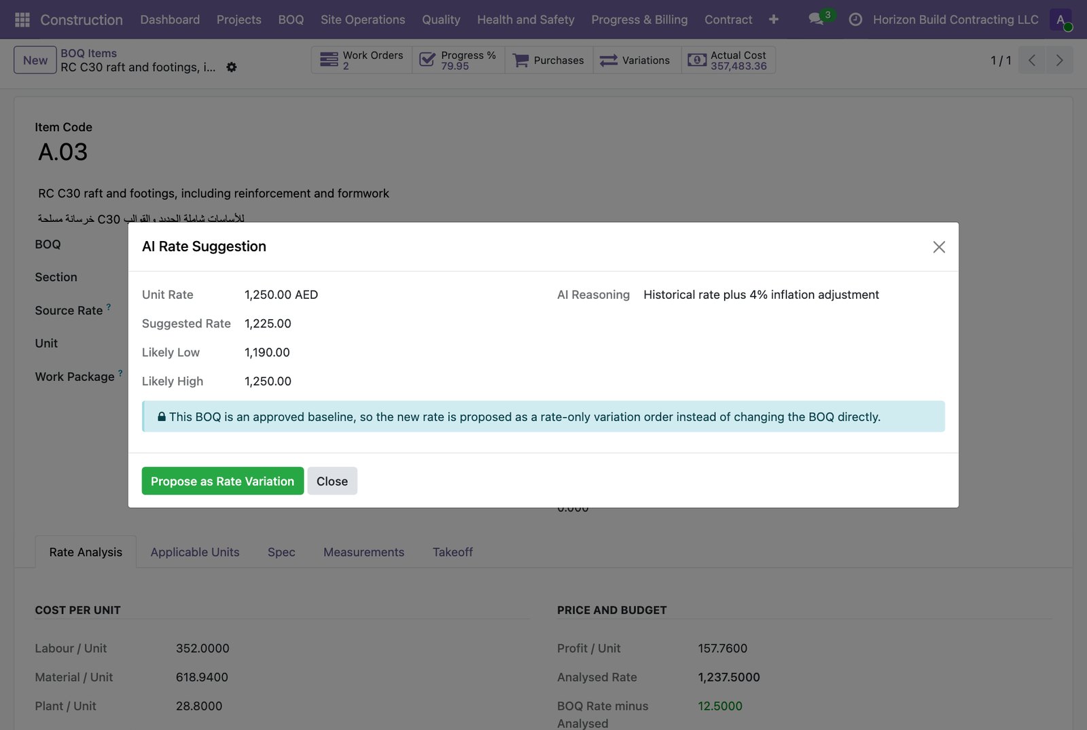
Task: Open the Variations stat button
Action: (637, 60)
